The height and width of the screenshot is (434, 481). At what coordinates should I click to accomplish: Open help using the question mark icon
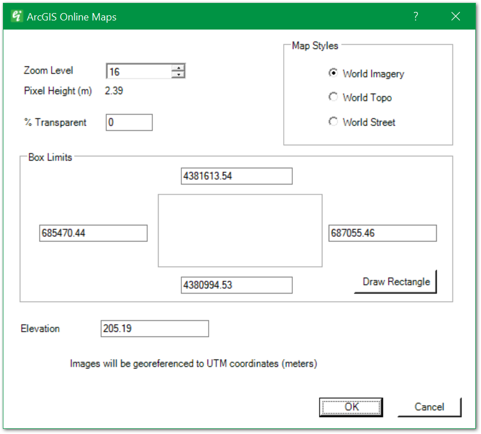[416, 17]
